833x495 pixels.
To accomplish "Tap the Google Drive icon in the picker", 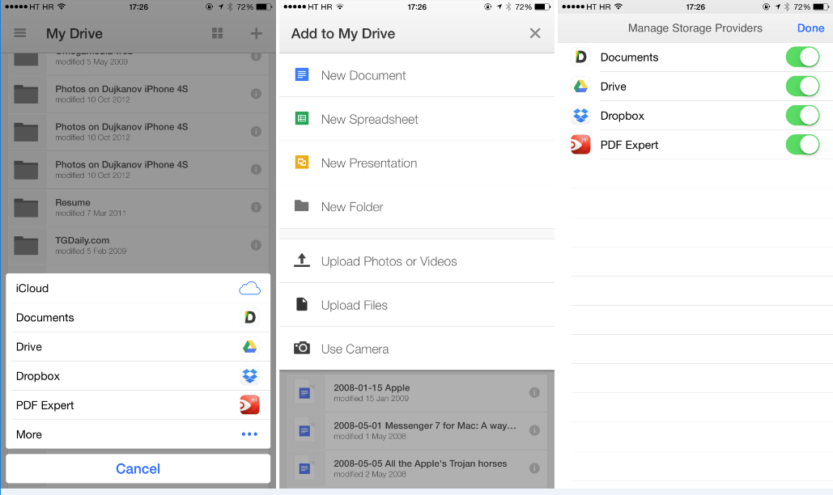I will [x=249, y=346].
